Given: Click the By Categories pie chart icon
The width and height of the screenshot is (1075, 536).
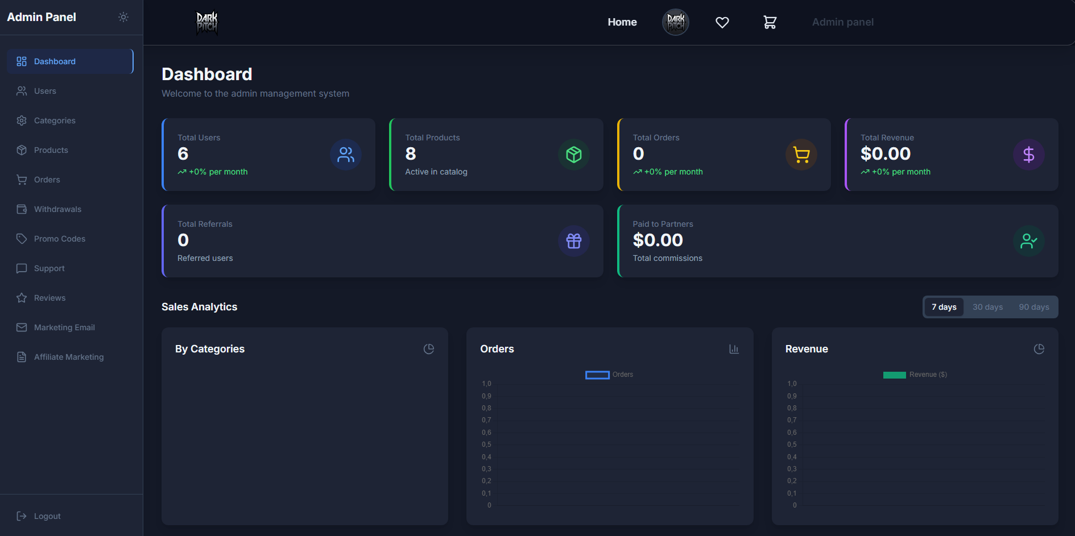Looking at the screenshot, I should tap(429, 349).
